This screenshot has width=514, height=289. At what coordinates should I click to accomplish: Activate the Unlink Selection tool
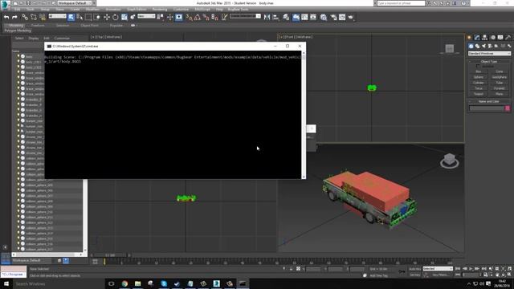pos(34,17)
